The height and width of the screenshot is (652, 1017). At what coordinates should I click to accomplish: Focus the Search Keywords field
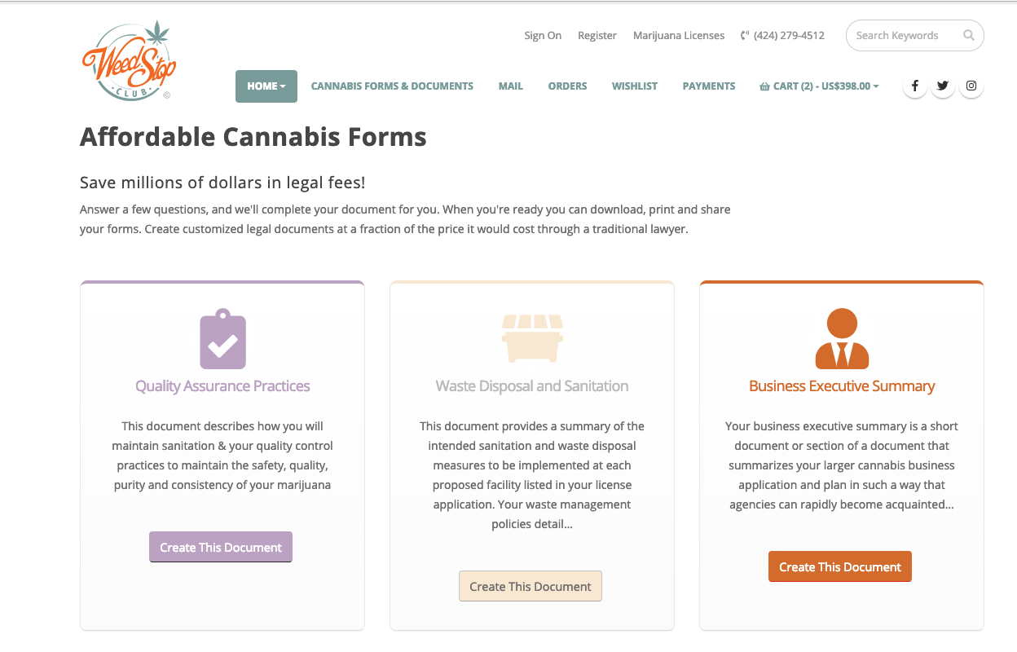[x=903, y=36]
